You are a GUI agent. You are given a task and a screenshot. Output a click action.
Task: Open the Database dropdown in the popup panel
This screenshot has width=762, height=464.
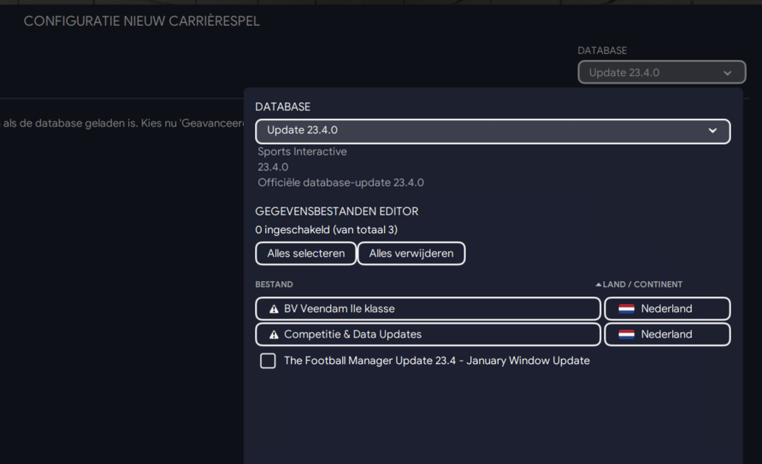click(x=492, y=131)
